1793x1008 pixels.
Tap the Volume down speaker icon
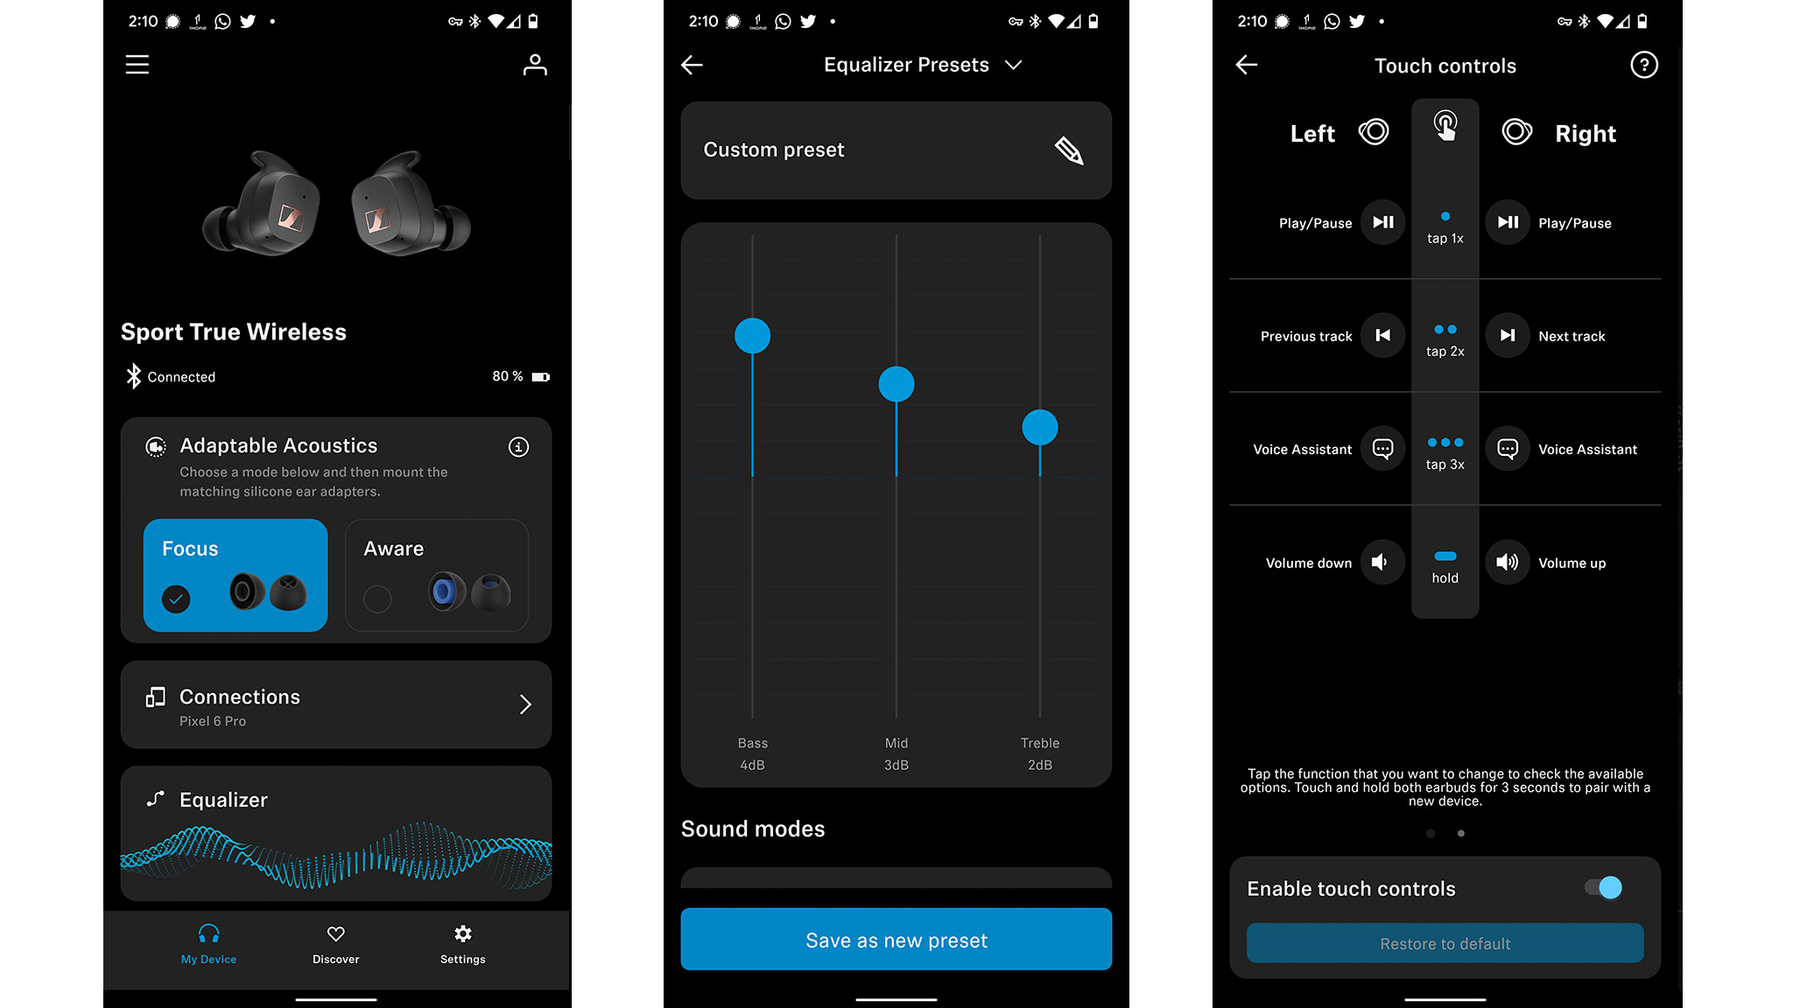pos(1381,563)
